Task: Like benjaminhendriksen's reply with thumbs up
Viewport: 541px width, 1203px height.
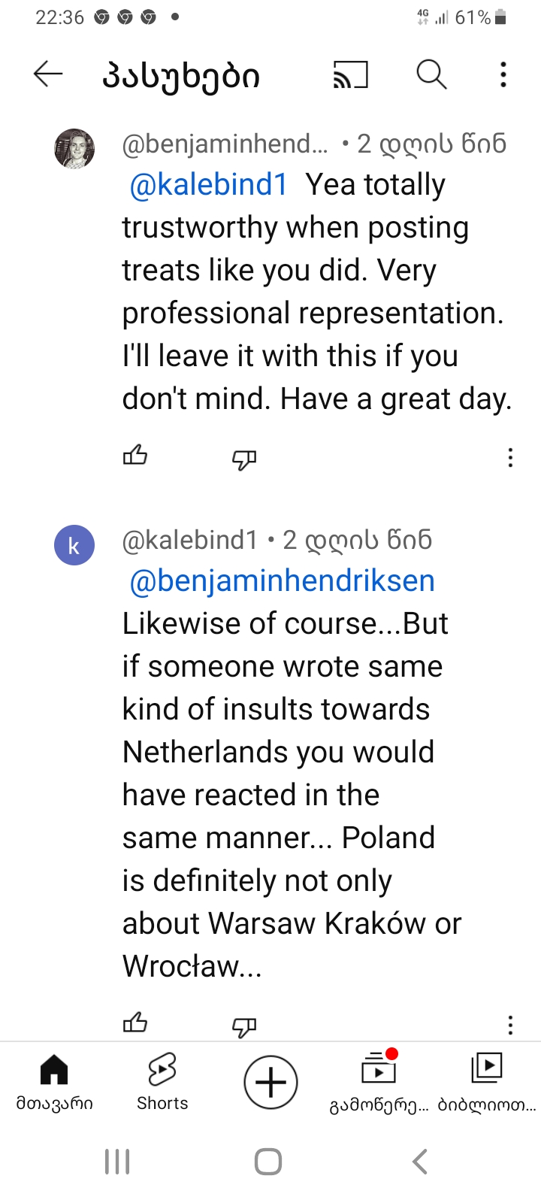Action: coord(135,456)
